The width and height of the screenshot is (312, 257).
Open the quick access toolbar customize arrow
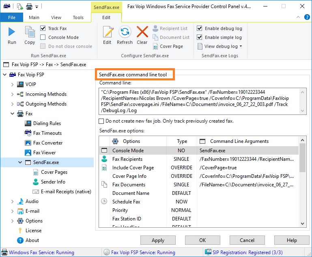coord(37,7)
